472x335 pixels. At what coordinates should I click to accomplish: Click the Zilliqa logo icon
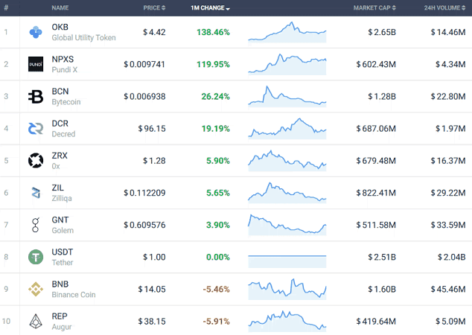[35, 193]
